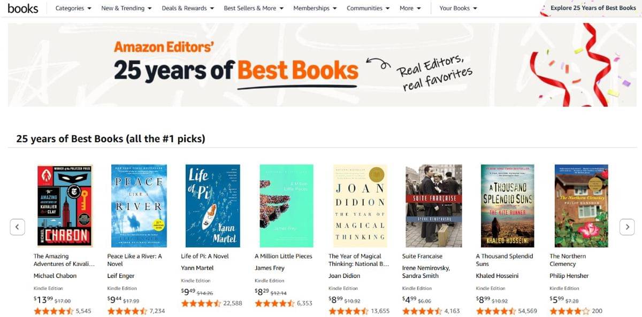Screen dimensions: 642x317
Task: Click the carousel next arrow button
Action: 627,227
